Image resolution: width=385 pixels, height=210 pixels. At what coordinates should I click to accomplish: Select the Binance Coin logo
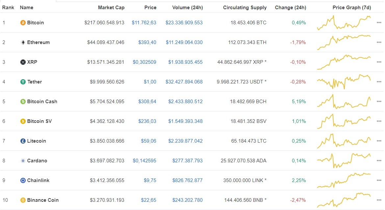click(23, 200)
